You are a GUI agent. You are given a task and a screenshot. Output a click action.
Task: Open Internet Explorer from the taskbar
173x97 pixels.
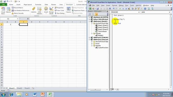[11, 94]
